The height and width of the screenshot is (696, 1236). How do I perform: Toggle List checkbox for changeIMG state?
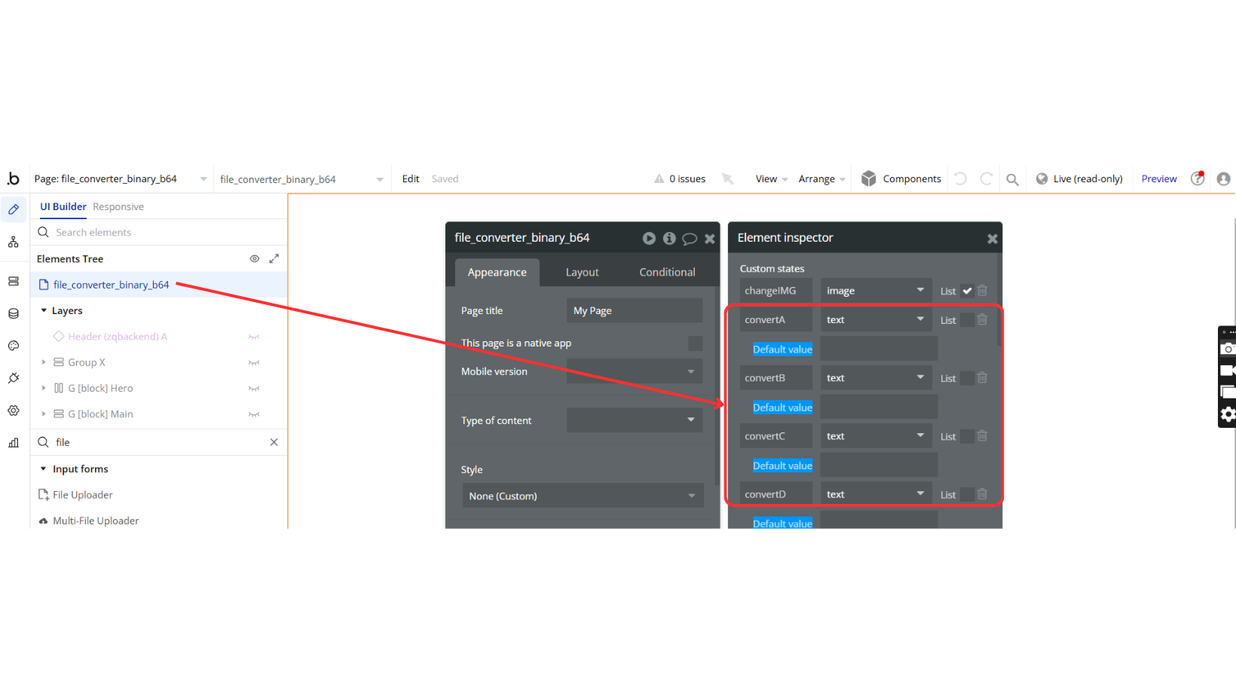pyautogui.click(x=967, y=291)
